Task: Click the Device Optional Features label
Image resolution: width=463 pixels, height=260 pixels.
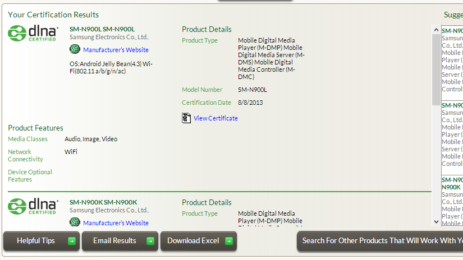Action: pos(30,176)
